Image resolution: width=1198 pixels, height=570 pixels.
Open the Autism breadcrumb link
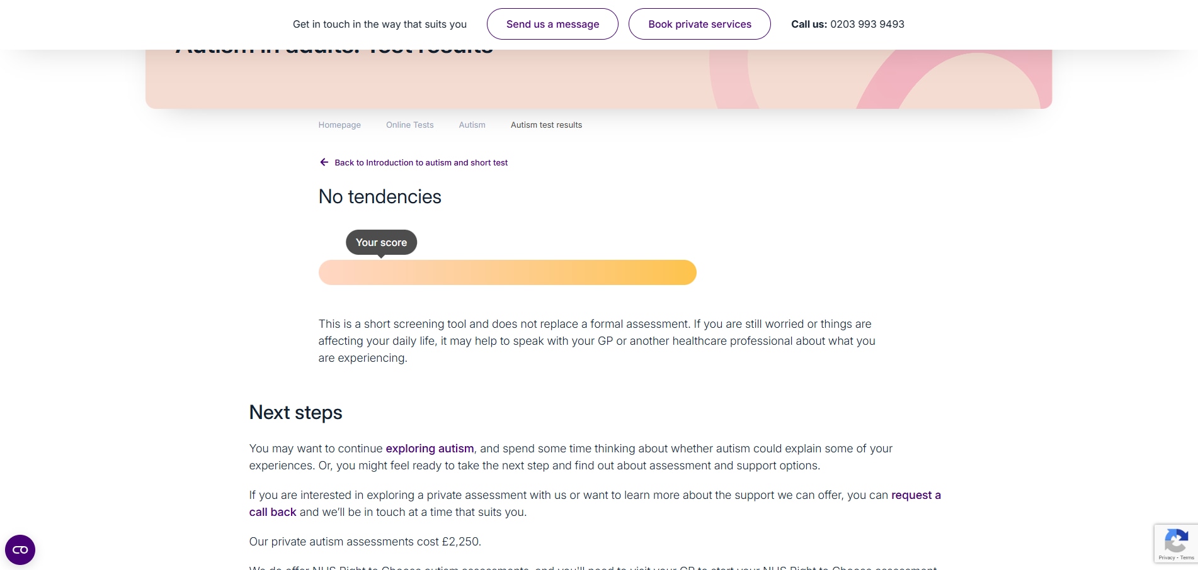point(472,125)
